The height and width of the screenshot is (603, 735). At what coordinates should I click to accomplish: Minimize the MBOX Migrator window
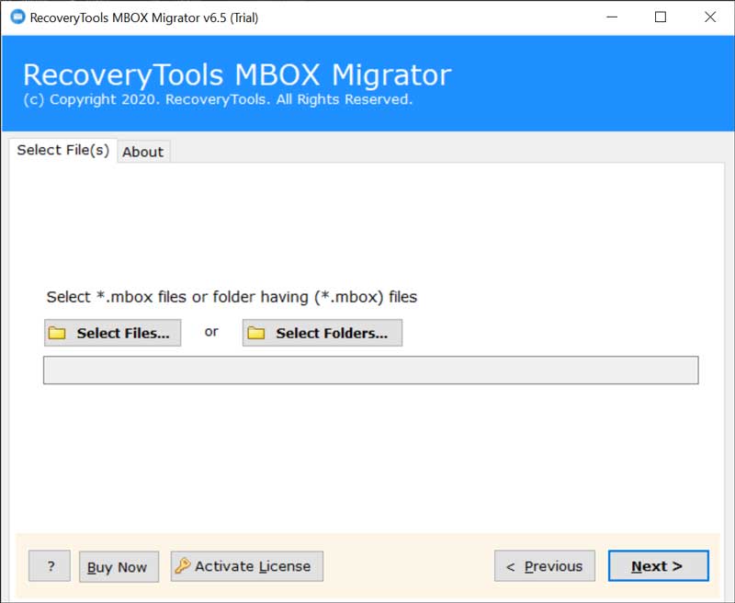[x=612, y=17]
